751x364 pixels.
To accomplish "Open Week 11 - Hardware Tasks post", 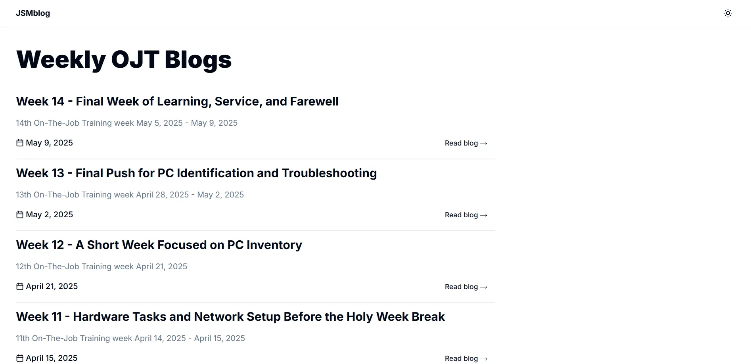I will (230, 317).
